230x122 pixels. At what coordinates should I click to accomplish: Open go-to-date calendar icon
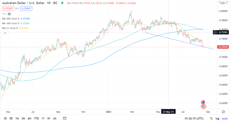pos(65,118)
